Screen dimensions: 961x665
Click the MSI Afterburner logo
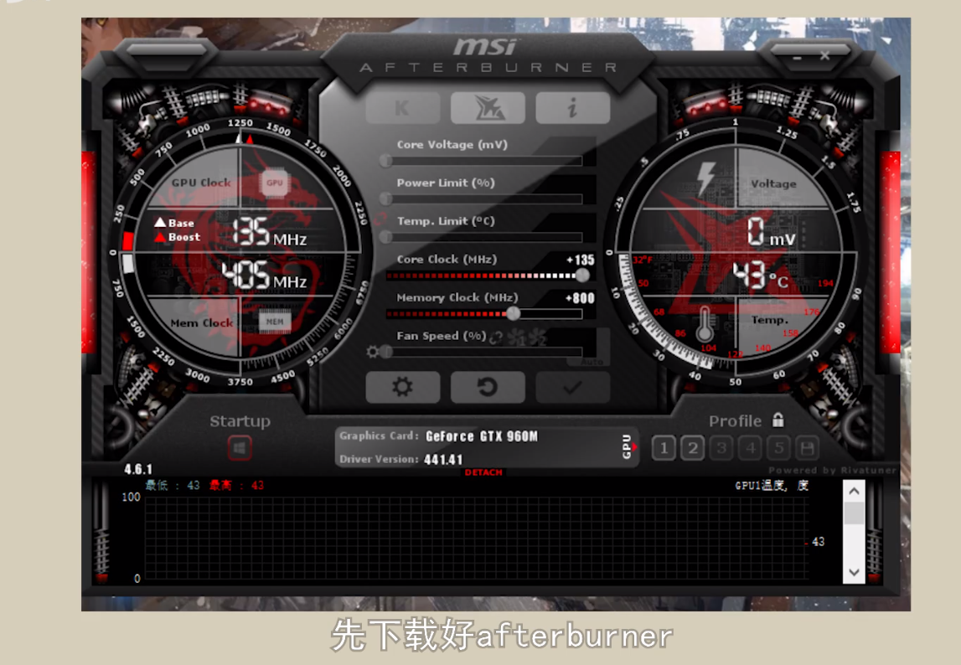pos(488,56)
